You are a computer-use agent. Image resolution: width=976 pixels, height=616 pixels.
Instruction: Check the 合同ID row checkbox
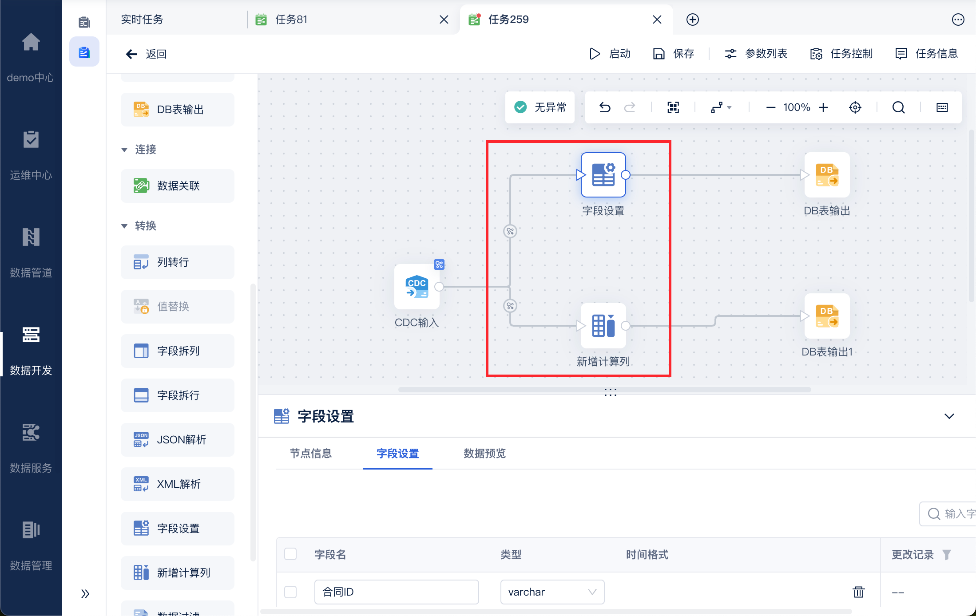[x=290, y=592]
